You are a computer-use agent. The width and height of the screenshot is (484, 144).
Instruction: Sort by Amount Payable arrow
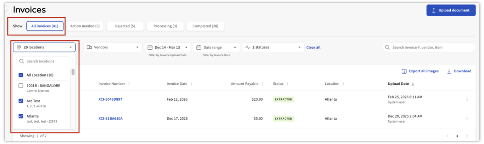262,84
